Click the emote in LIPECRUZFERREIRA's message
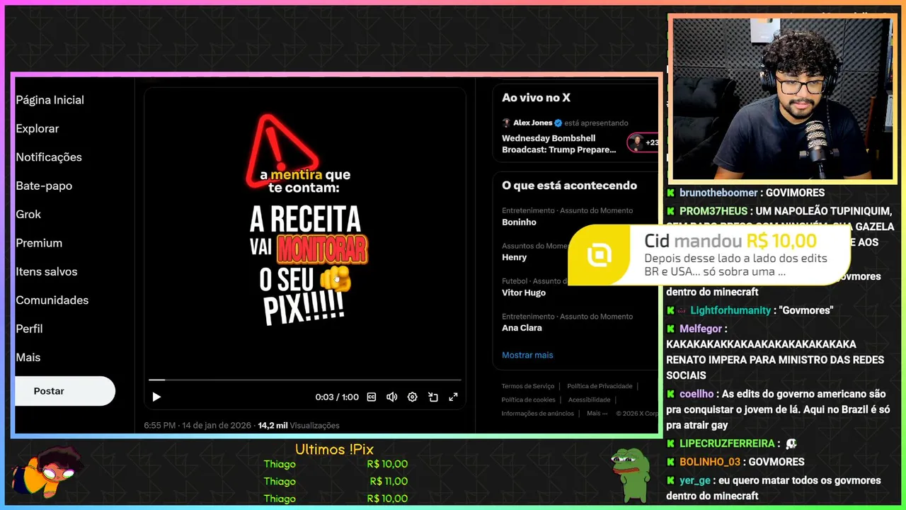Image resolution: width=906 pixels, height=510 pixels. [x=791, y=444]
